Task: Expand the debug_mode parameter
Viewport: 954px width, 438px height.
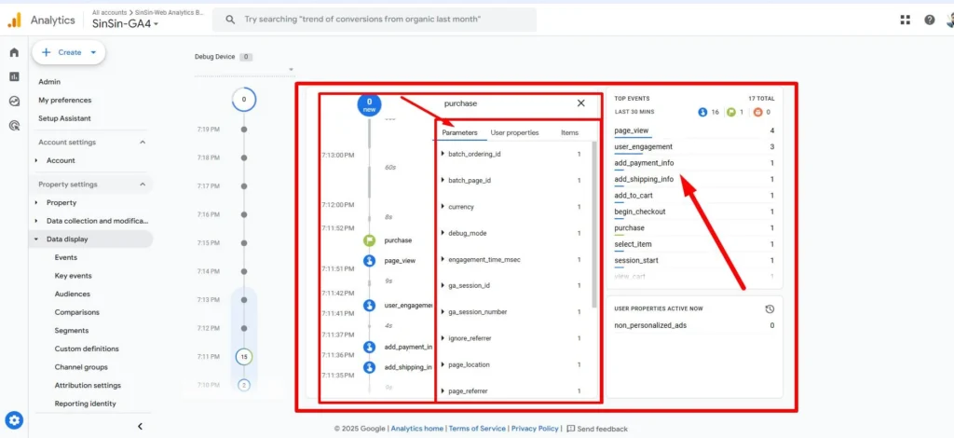Action: coord(443,233)
